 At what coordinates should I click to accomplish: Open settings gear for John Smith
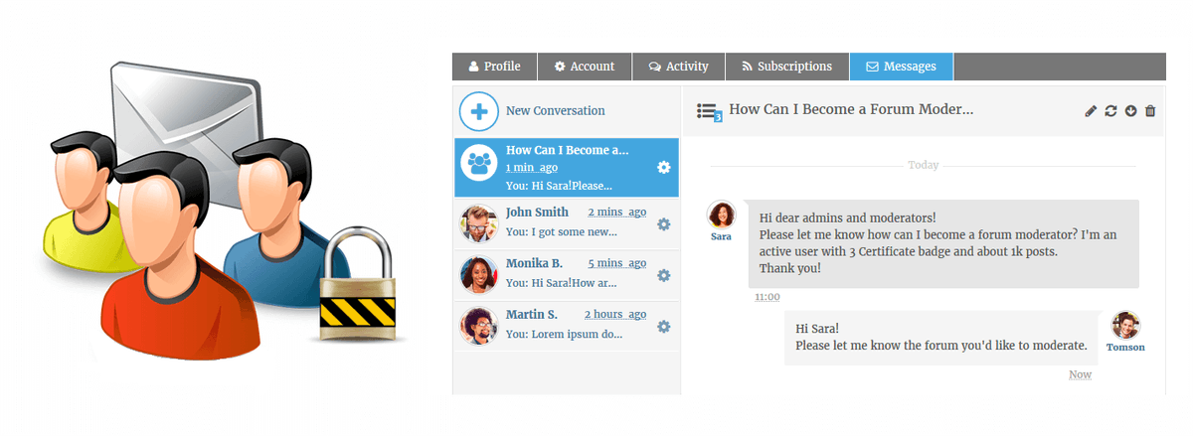point(664,224)
